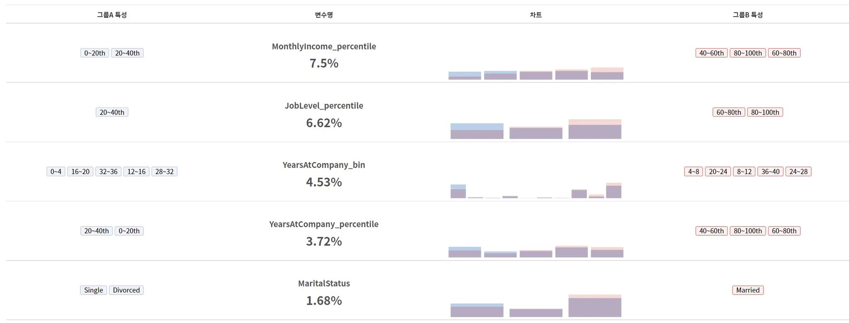Select the 28~32 YearsAtCompany bin tag
This screenshot has width=849, height=323.
click(x=164, y=172)
